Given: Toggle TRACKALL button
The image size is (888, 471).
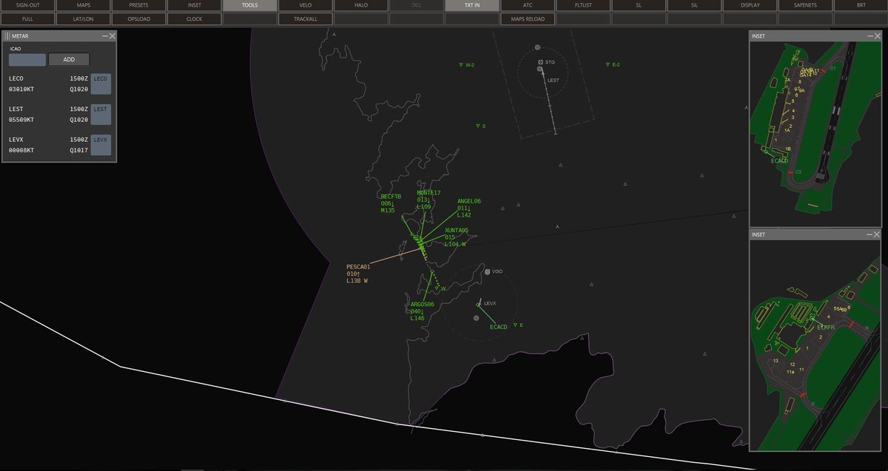Looking at the screenshot, I should (305, 18).
